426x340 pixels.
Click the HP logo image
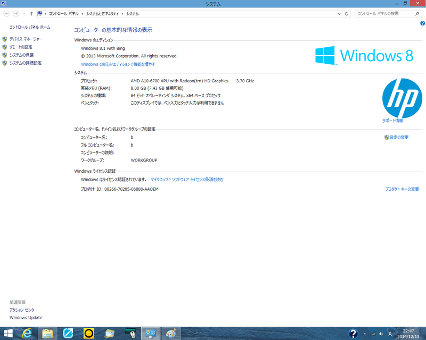coord(402,98)
